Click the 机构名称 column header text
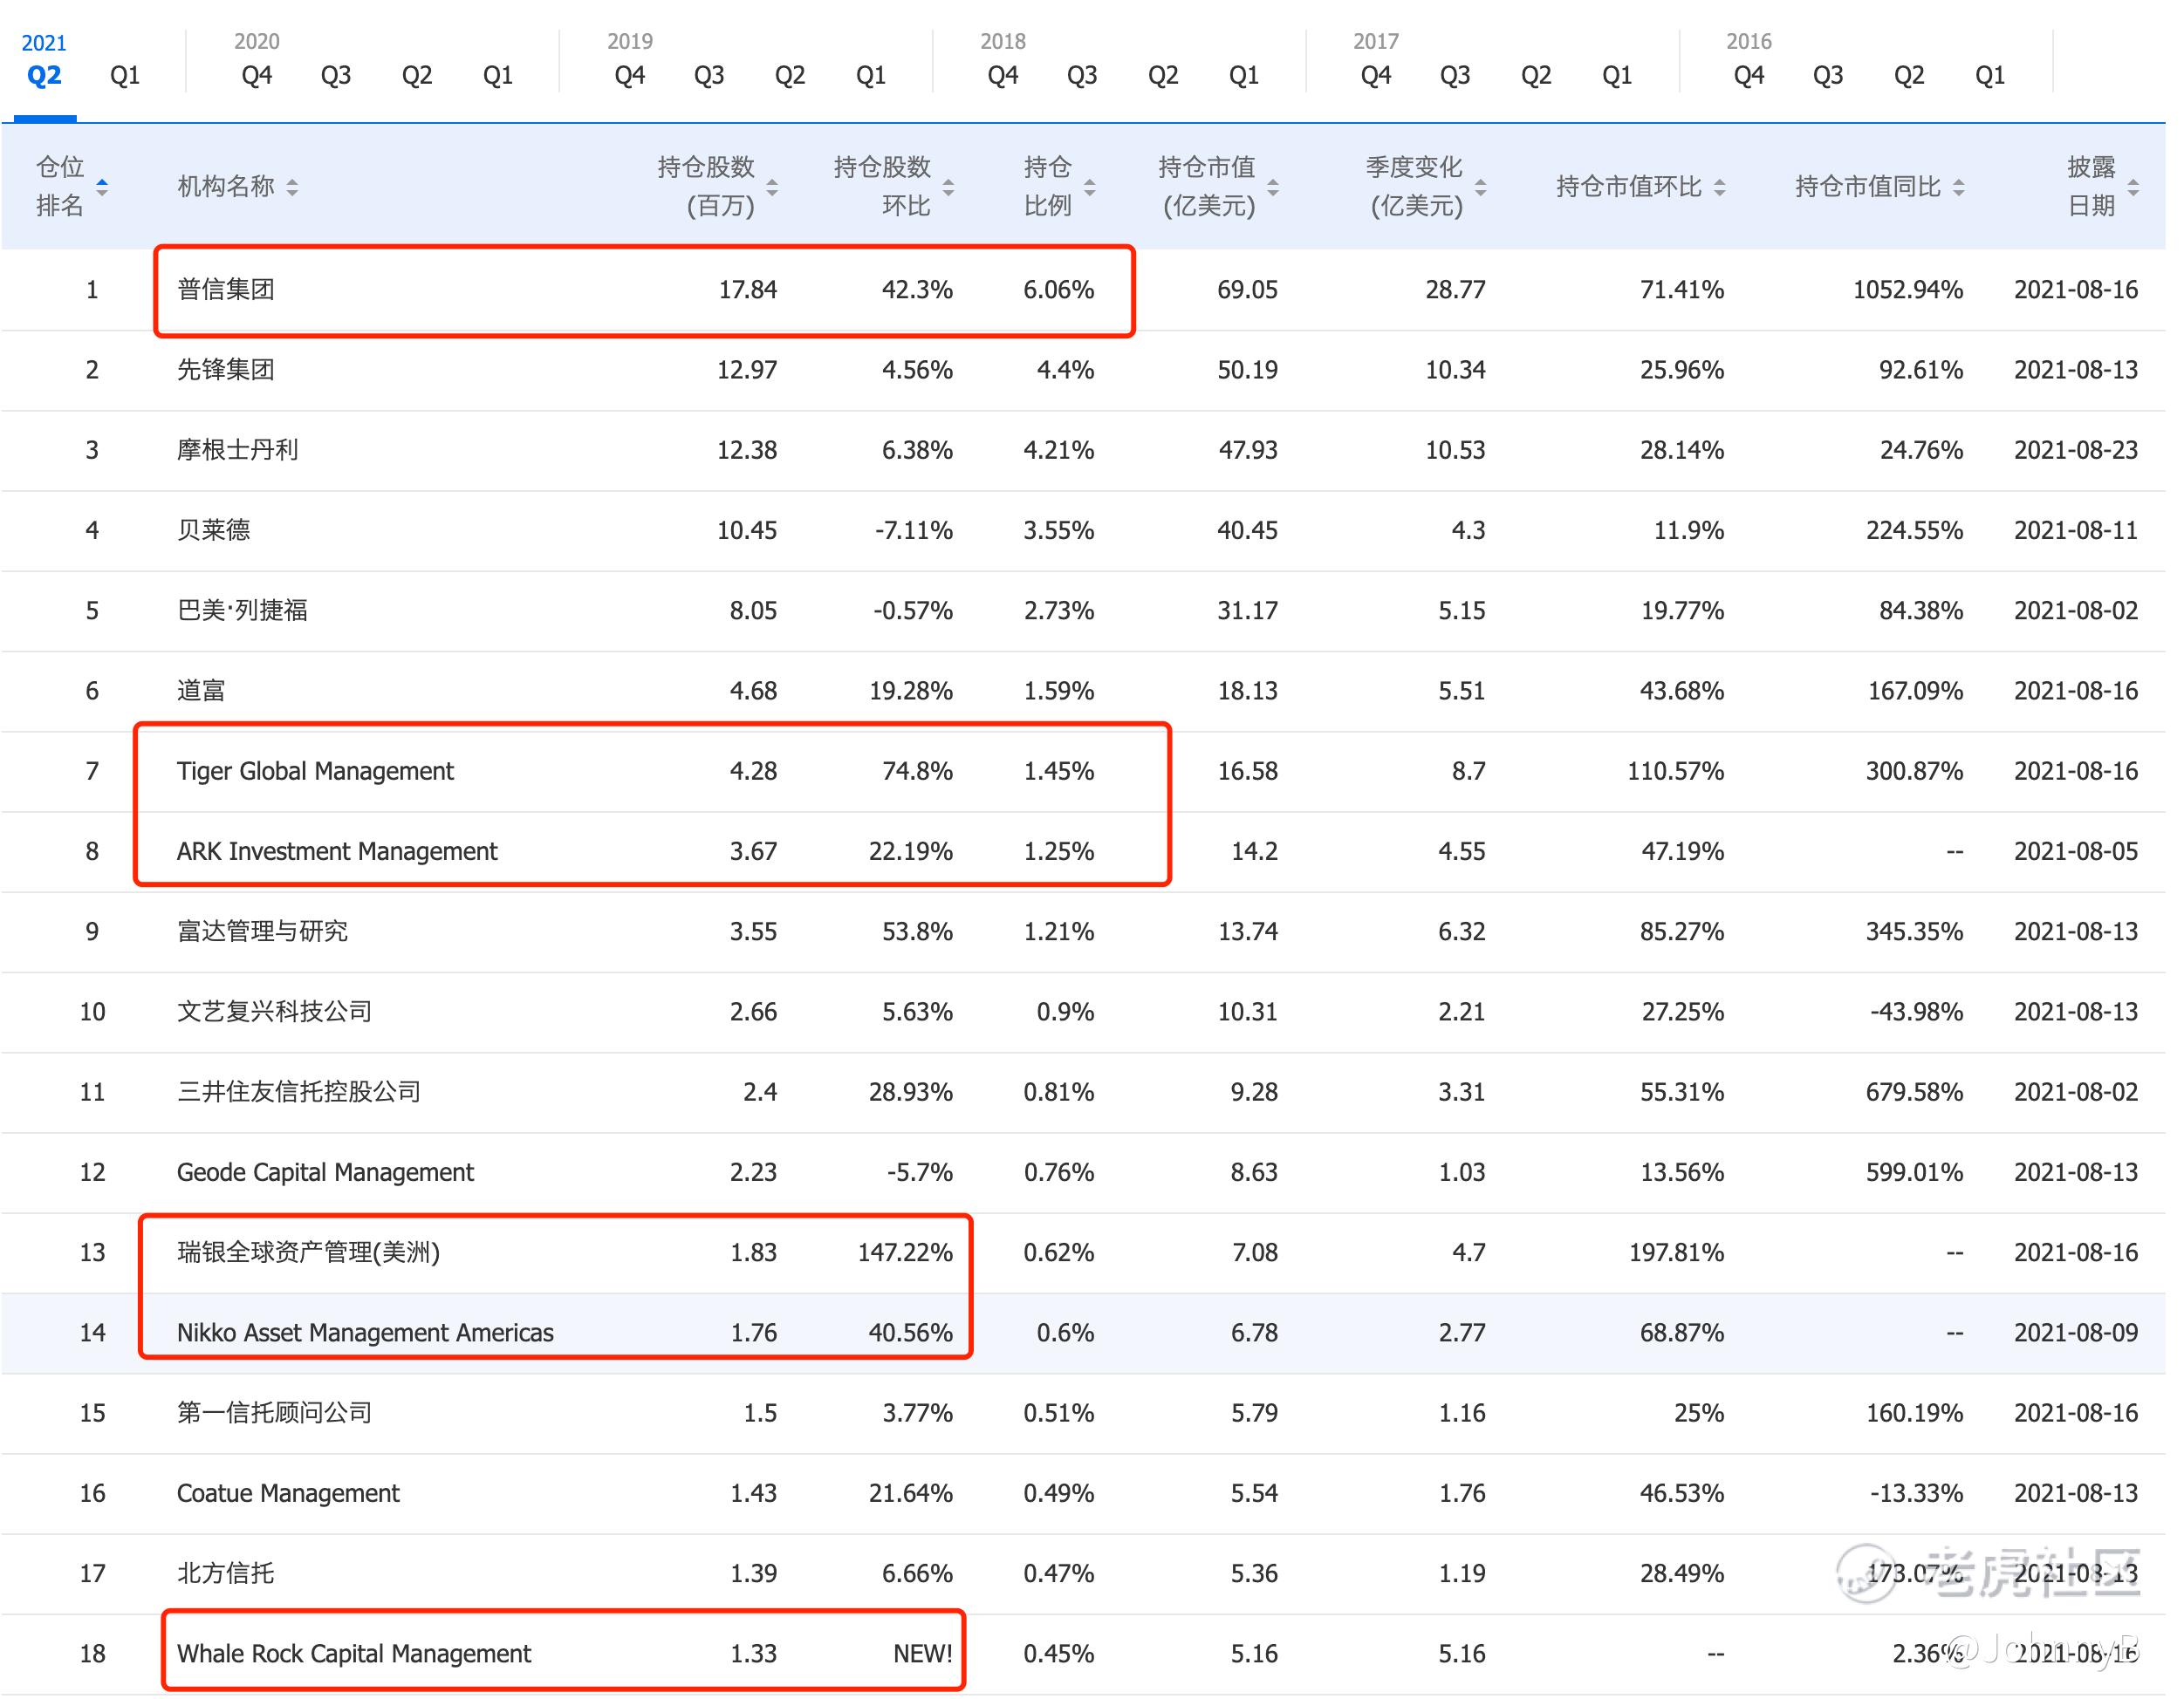This screenshot has width=2184, height=1699. click(x=226, y=187)
